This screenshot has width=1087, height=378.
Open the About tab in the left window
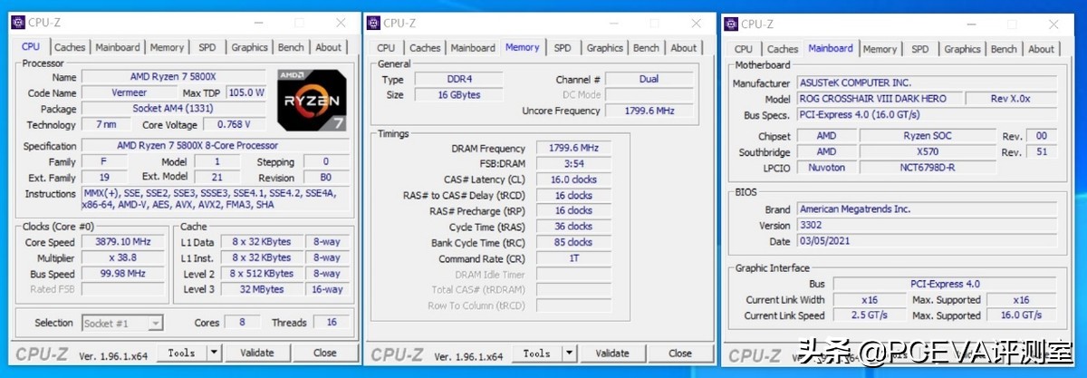tap(328, 47)
